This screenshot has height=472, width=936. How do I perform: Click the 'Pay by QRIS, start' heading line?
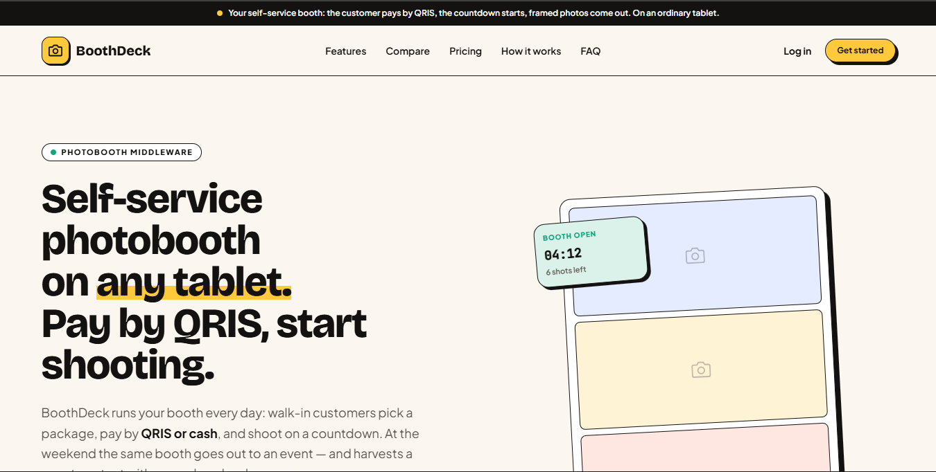point(204,323)
